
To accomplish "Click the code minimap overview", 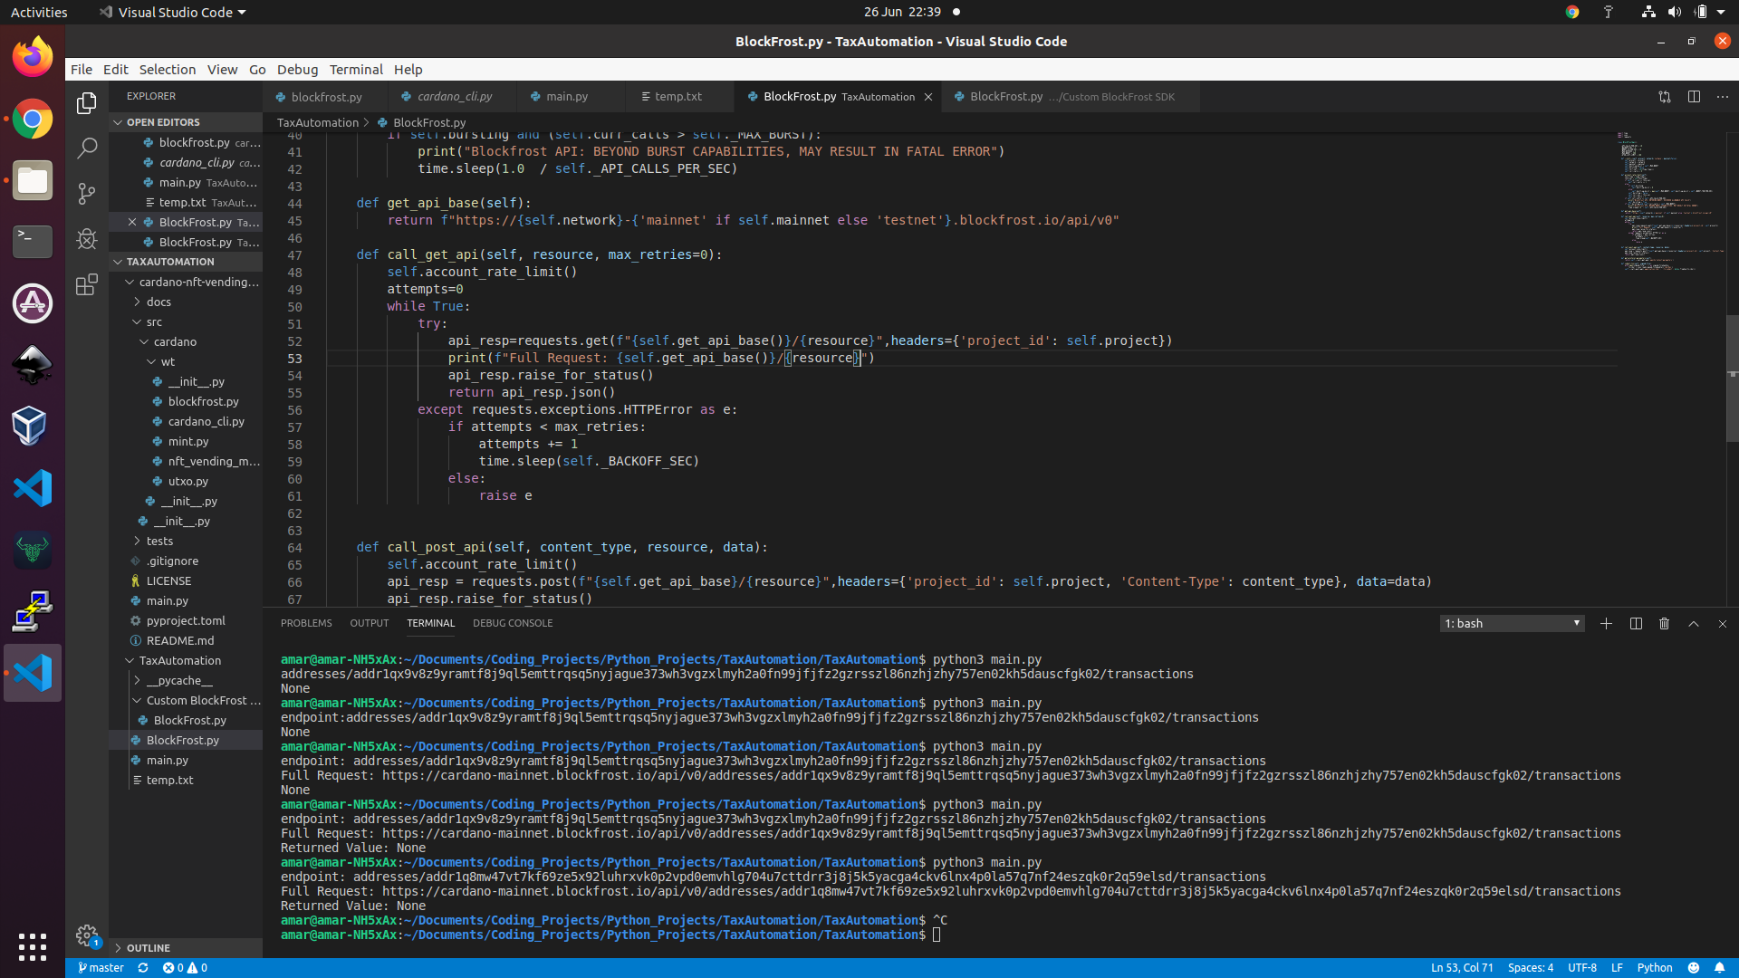I will pos(1670,201).
